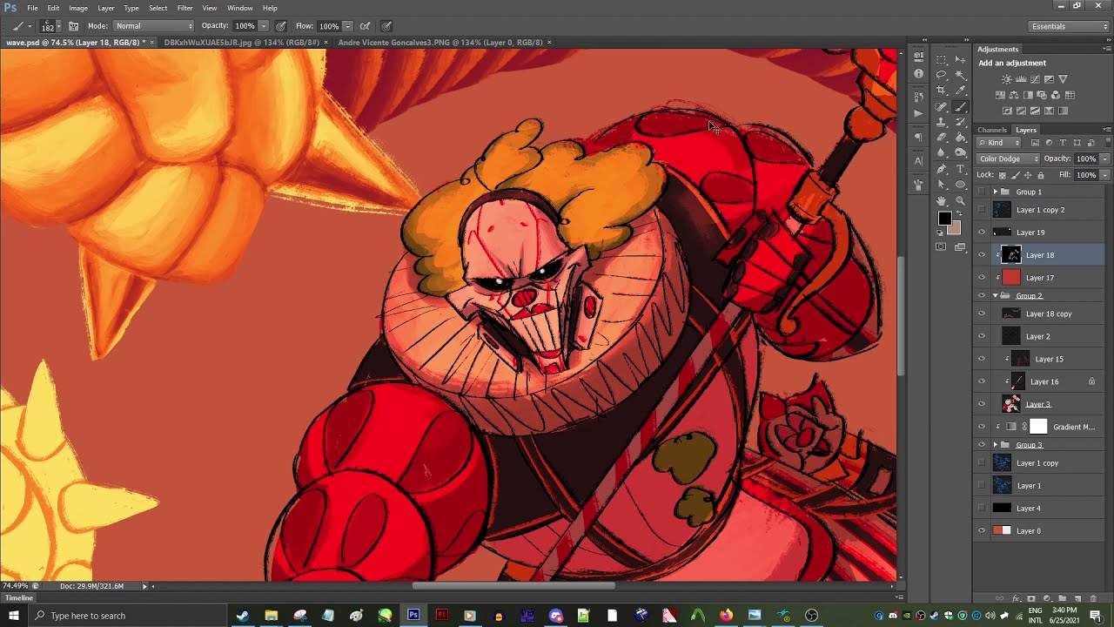This screenshot has width=1114, height=627.
Task: Show Layer 1 copy visibility box
Action: click(x=982, y=463)
